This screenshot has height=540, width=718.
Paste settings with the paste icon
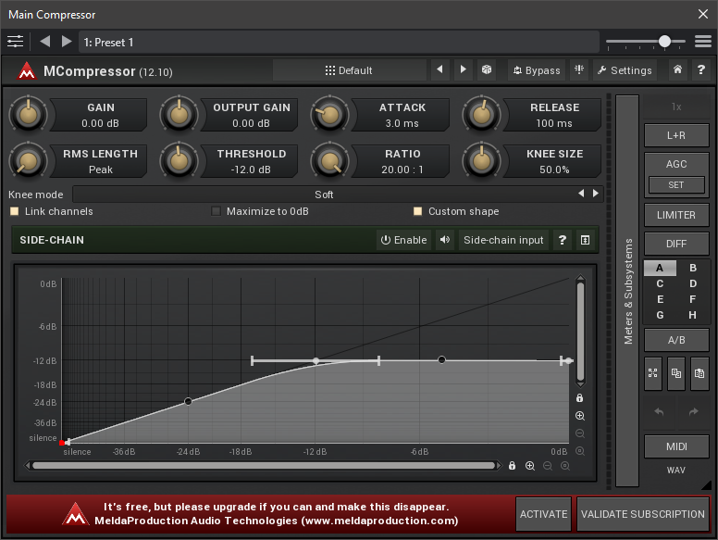click(699, 373)
